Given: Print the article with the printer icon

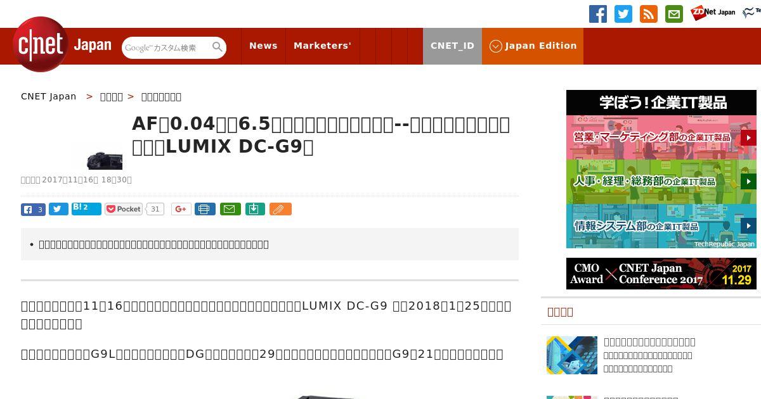Looking at the screenshot, I should 205,209.
